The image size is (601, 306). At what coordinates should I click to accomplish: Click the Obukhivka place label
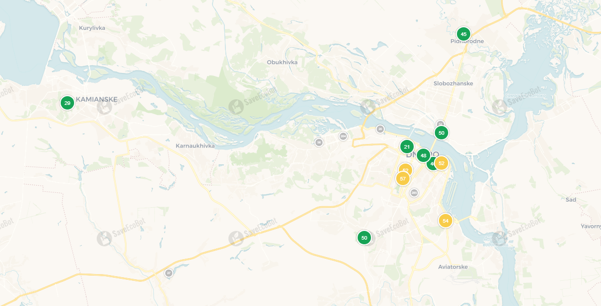(x=282, y=62)
